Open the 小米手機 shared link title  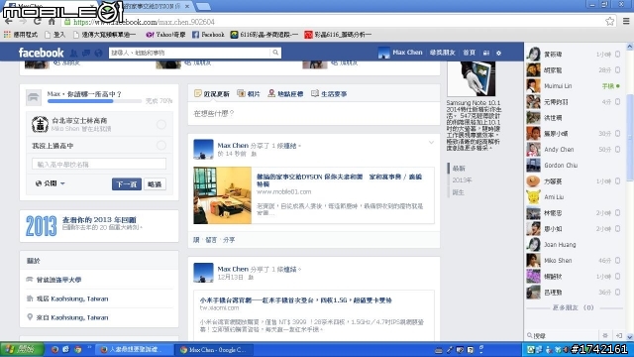(295, 300)
